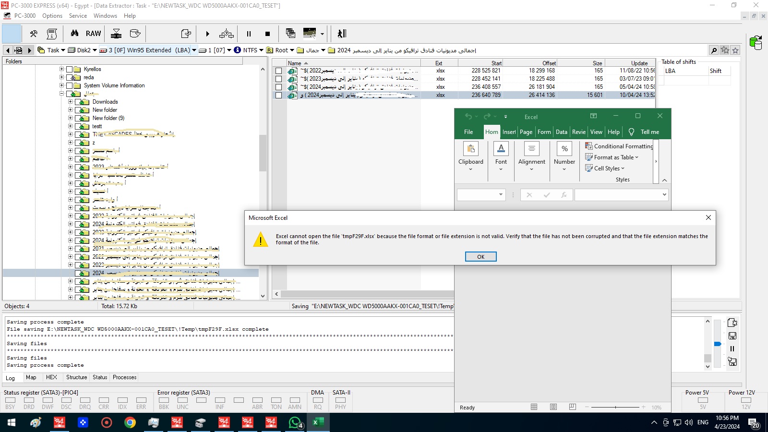This screenshot has width=768, height=432.
Task: Close the Microsoft Excel error dialog
Action: pos(708,217)
